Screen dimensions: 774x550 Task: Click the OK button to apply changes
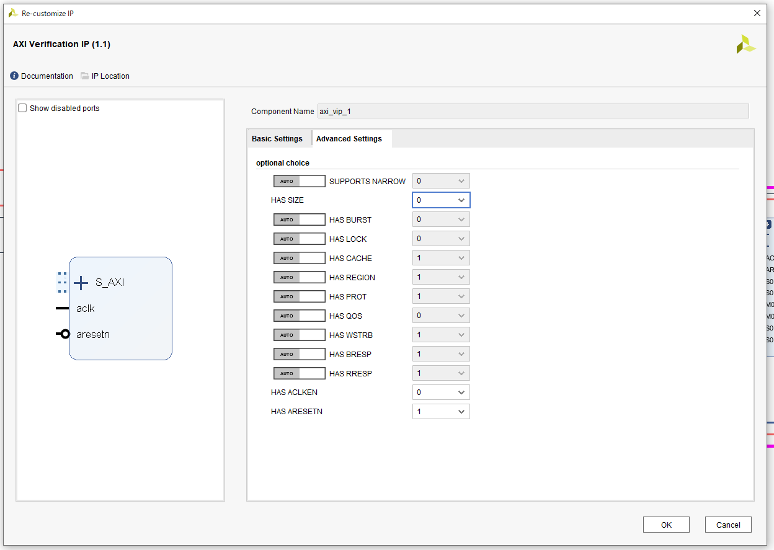[x=666, y=524]
